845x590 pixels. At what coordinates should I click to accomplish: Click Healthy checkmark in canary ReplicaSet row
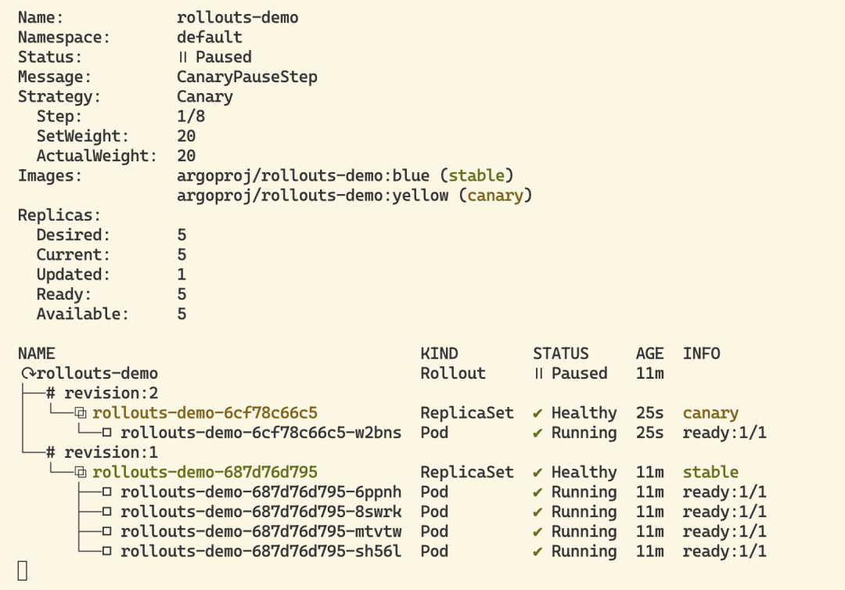tap(538, 413)
